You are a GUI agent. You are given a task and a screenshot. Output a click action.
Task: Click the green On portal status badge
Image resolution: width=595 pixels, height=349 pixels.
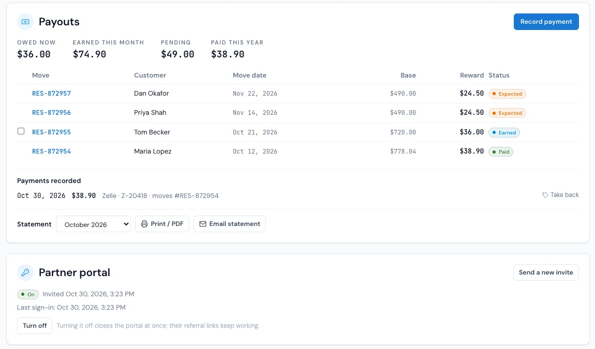[28, 294]
